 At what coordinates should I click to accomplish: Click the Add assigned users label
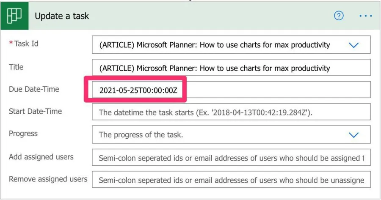point(41,157)
